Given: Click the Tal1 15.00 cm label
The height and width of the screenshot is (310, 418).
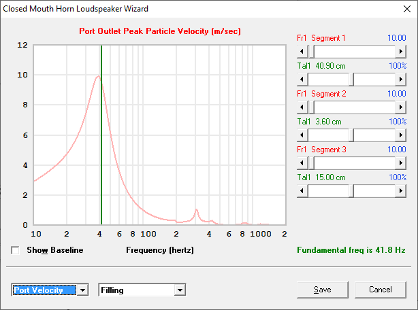Looking at the screenshot, I should tap(321, 177).
